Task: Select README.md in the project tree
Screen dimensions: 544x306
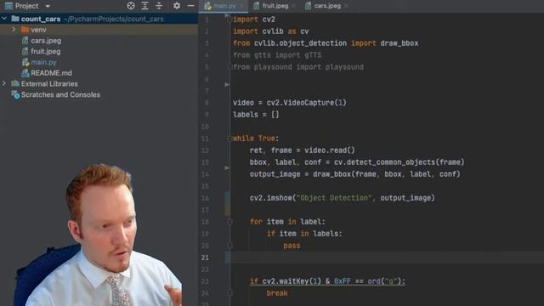Action: pos(51,73)
